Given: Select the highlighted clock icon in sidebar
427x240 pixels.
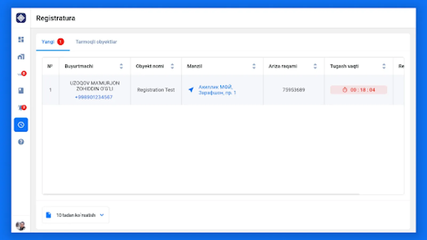Looking at the screenshot, I should (x=21, y=125).
